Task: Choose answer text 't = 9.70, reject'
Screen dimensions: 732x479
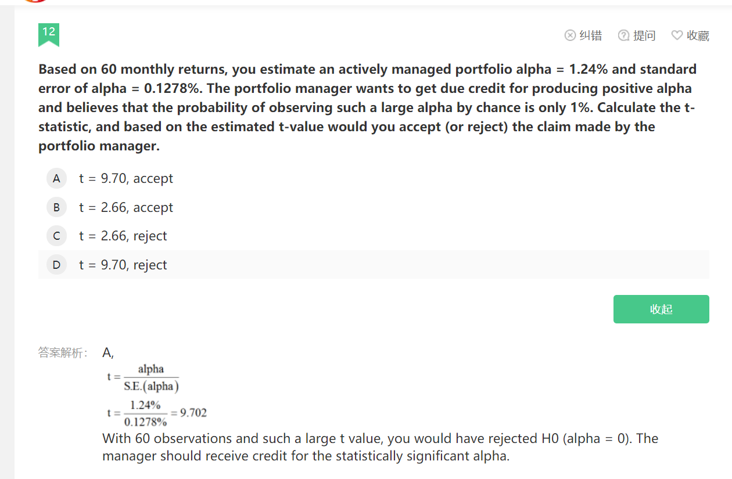Action: click(x=123, y=265)
